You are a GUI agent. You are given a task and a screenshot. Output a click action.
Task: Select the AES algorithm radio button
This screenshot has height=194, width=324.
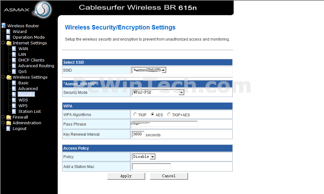[x=152, y=114]
